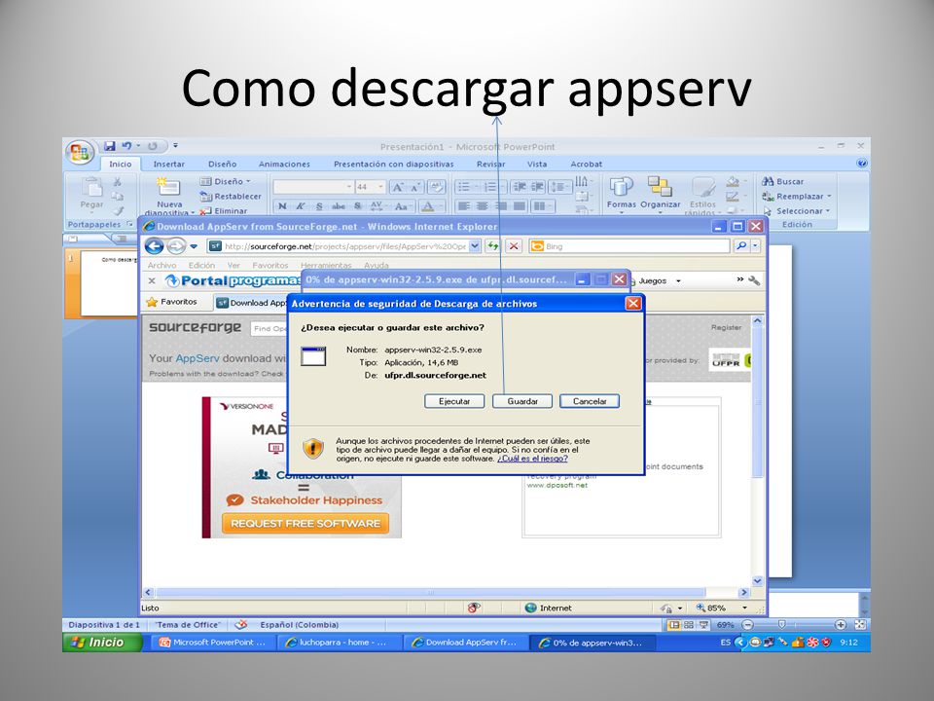This screenshot has width=934, height=701.
Task: Switch to the Acrobat ribbon tab
Action: 586,164
